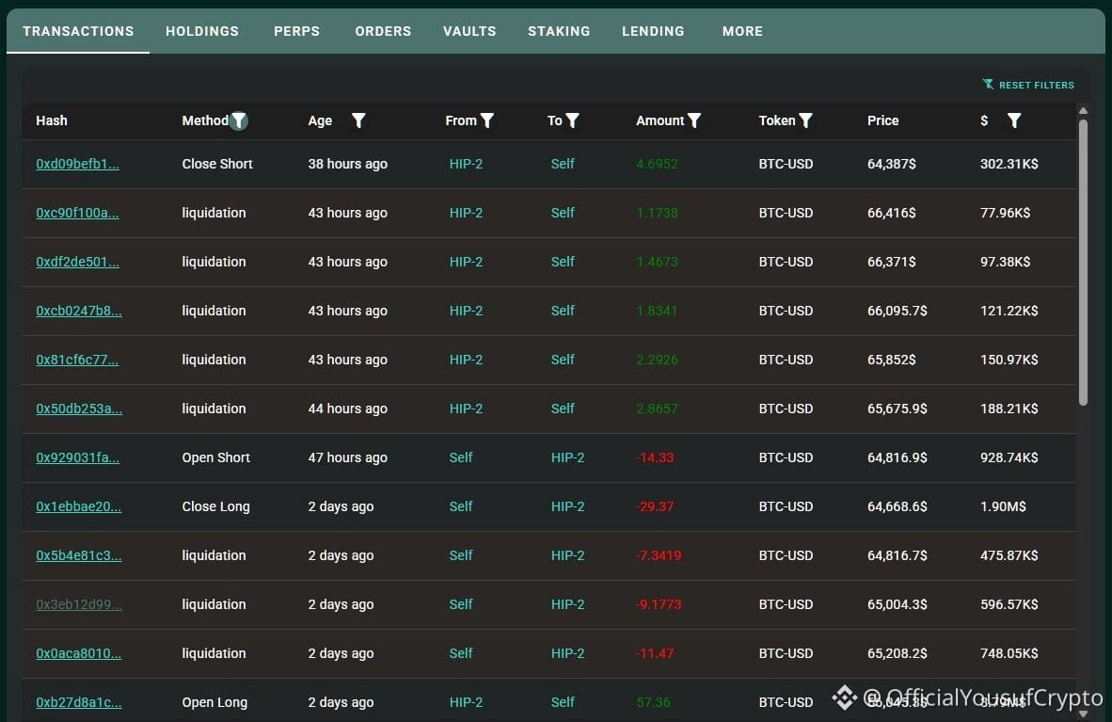Open transaction hash 0x929031fa...

click(77, 457)
